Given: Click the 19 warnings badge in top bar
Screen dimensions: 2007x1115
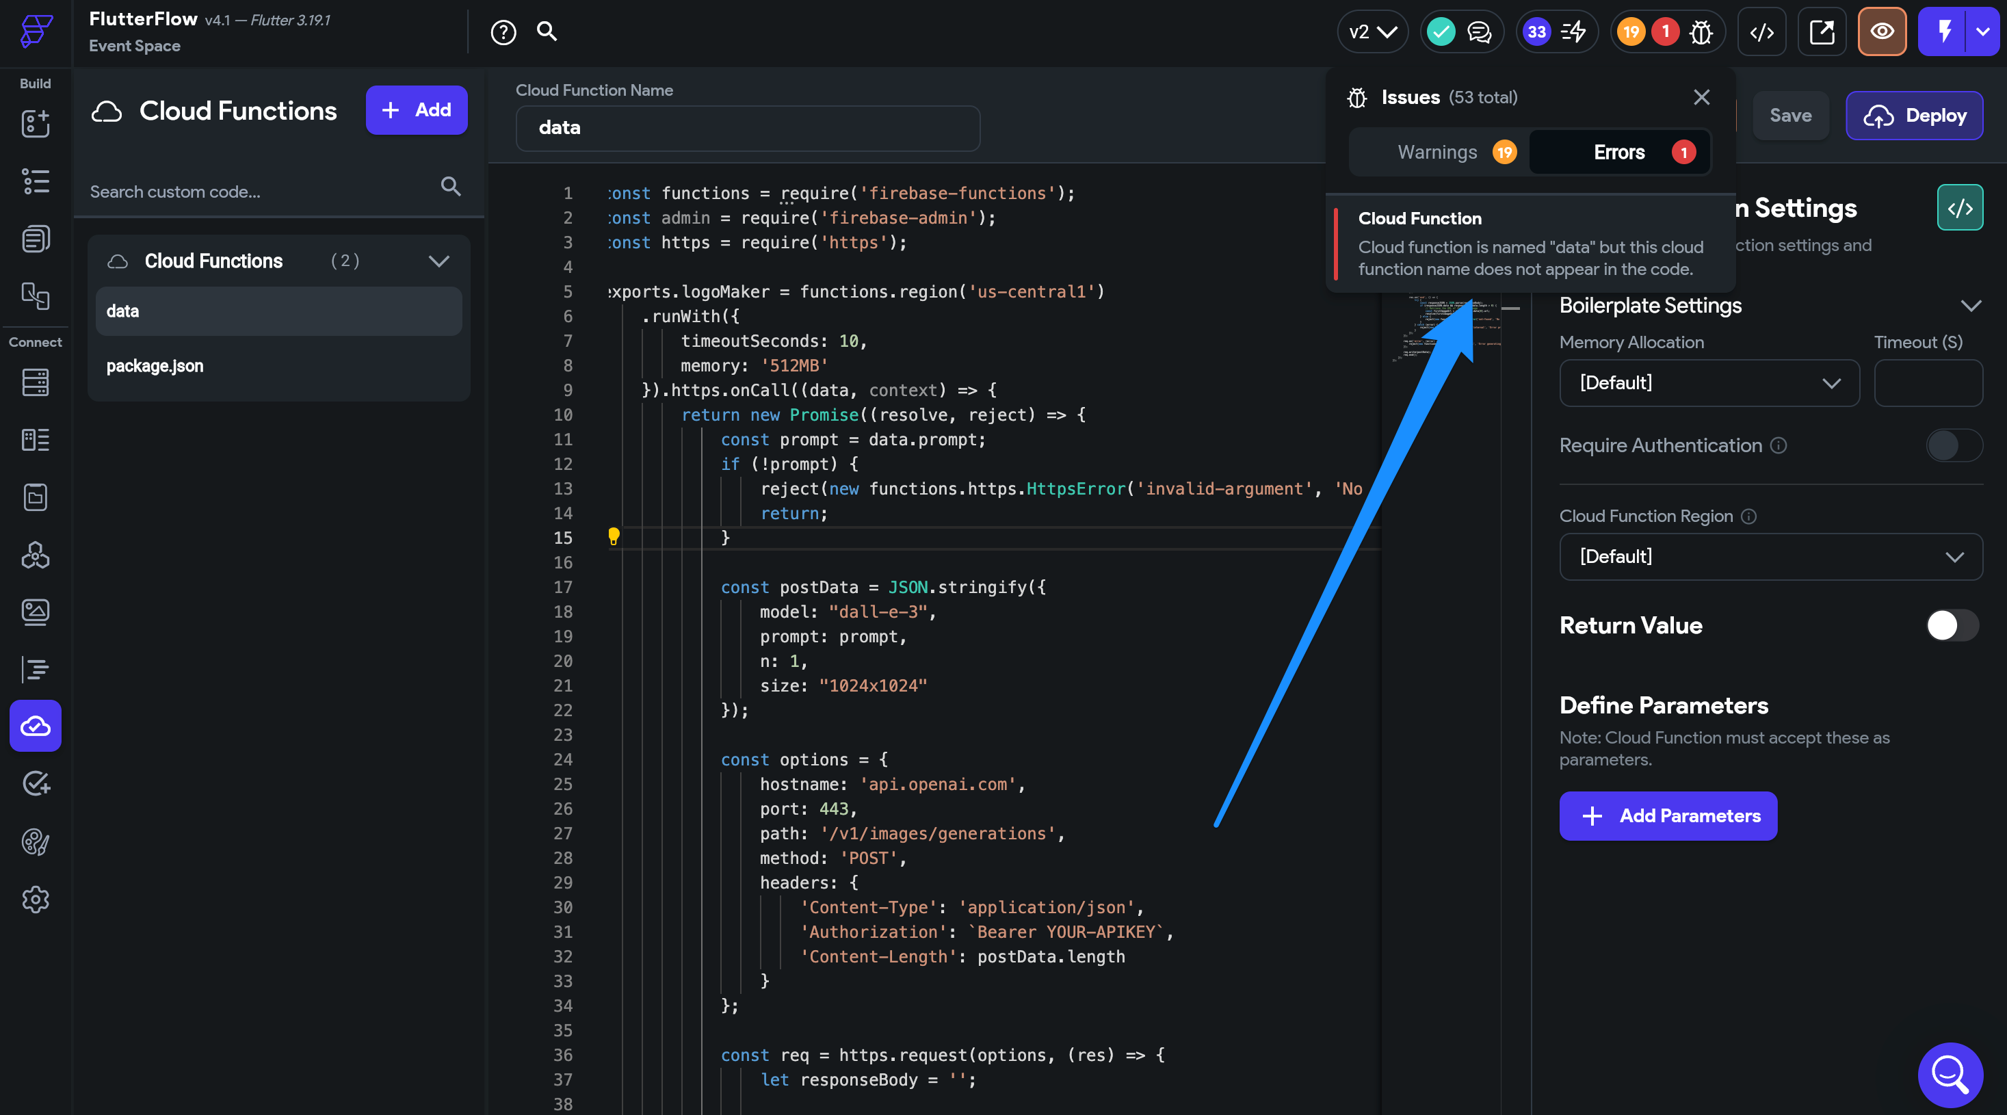Looking at the screenshot, I should pos(1631,32).
